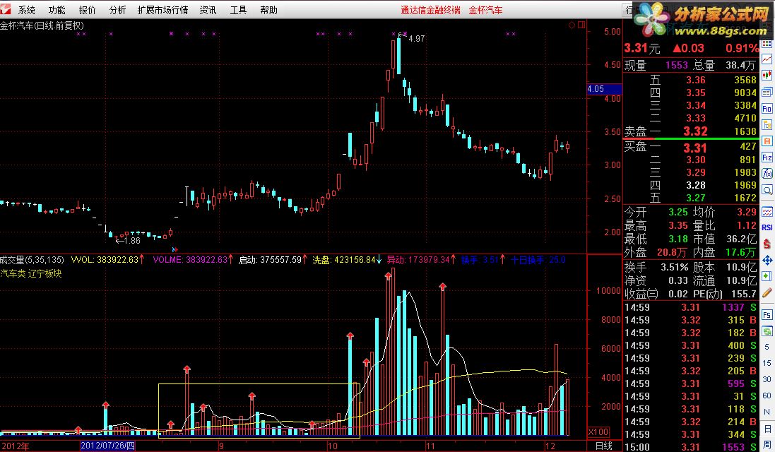Click the X100 volume scale label

598,432
